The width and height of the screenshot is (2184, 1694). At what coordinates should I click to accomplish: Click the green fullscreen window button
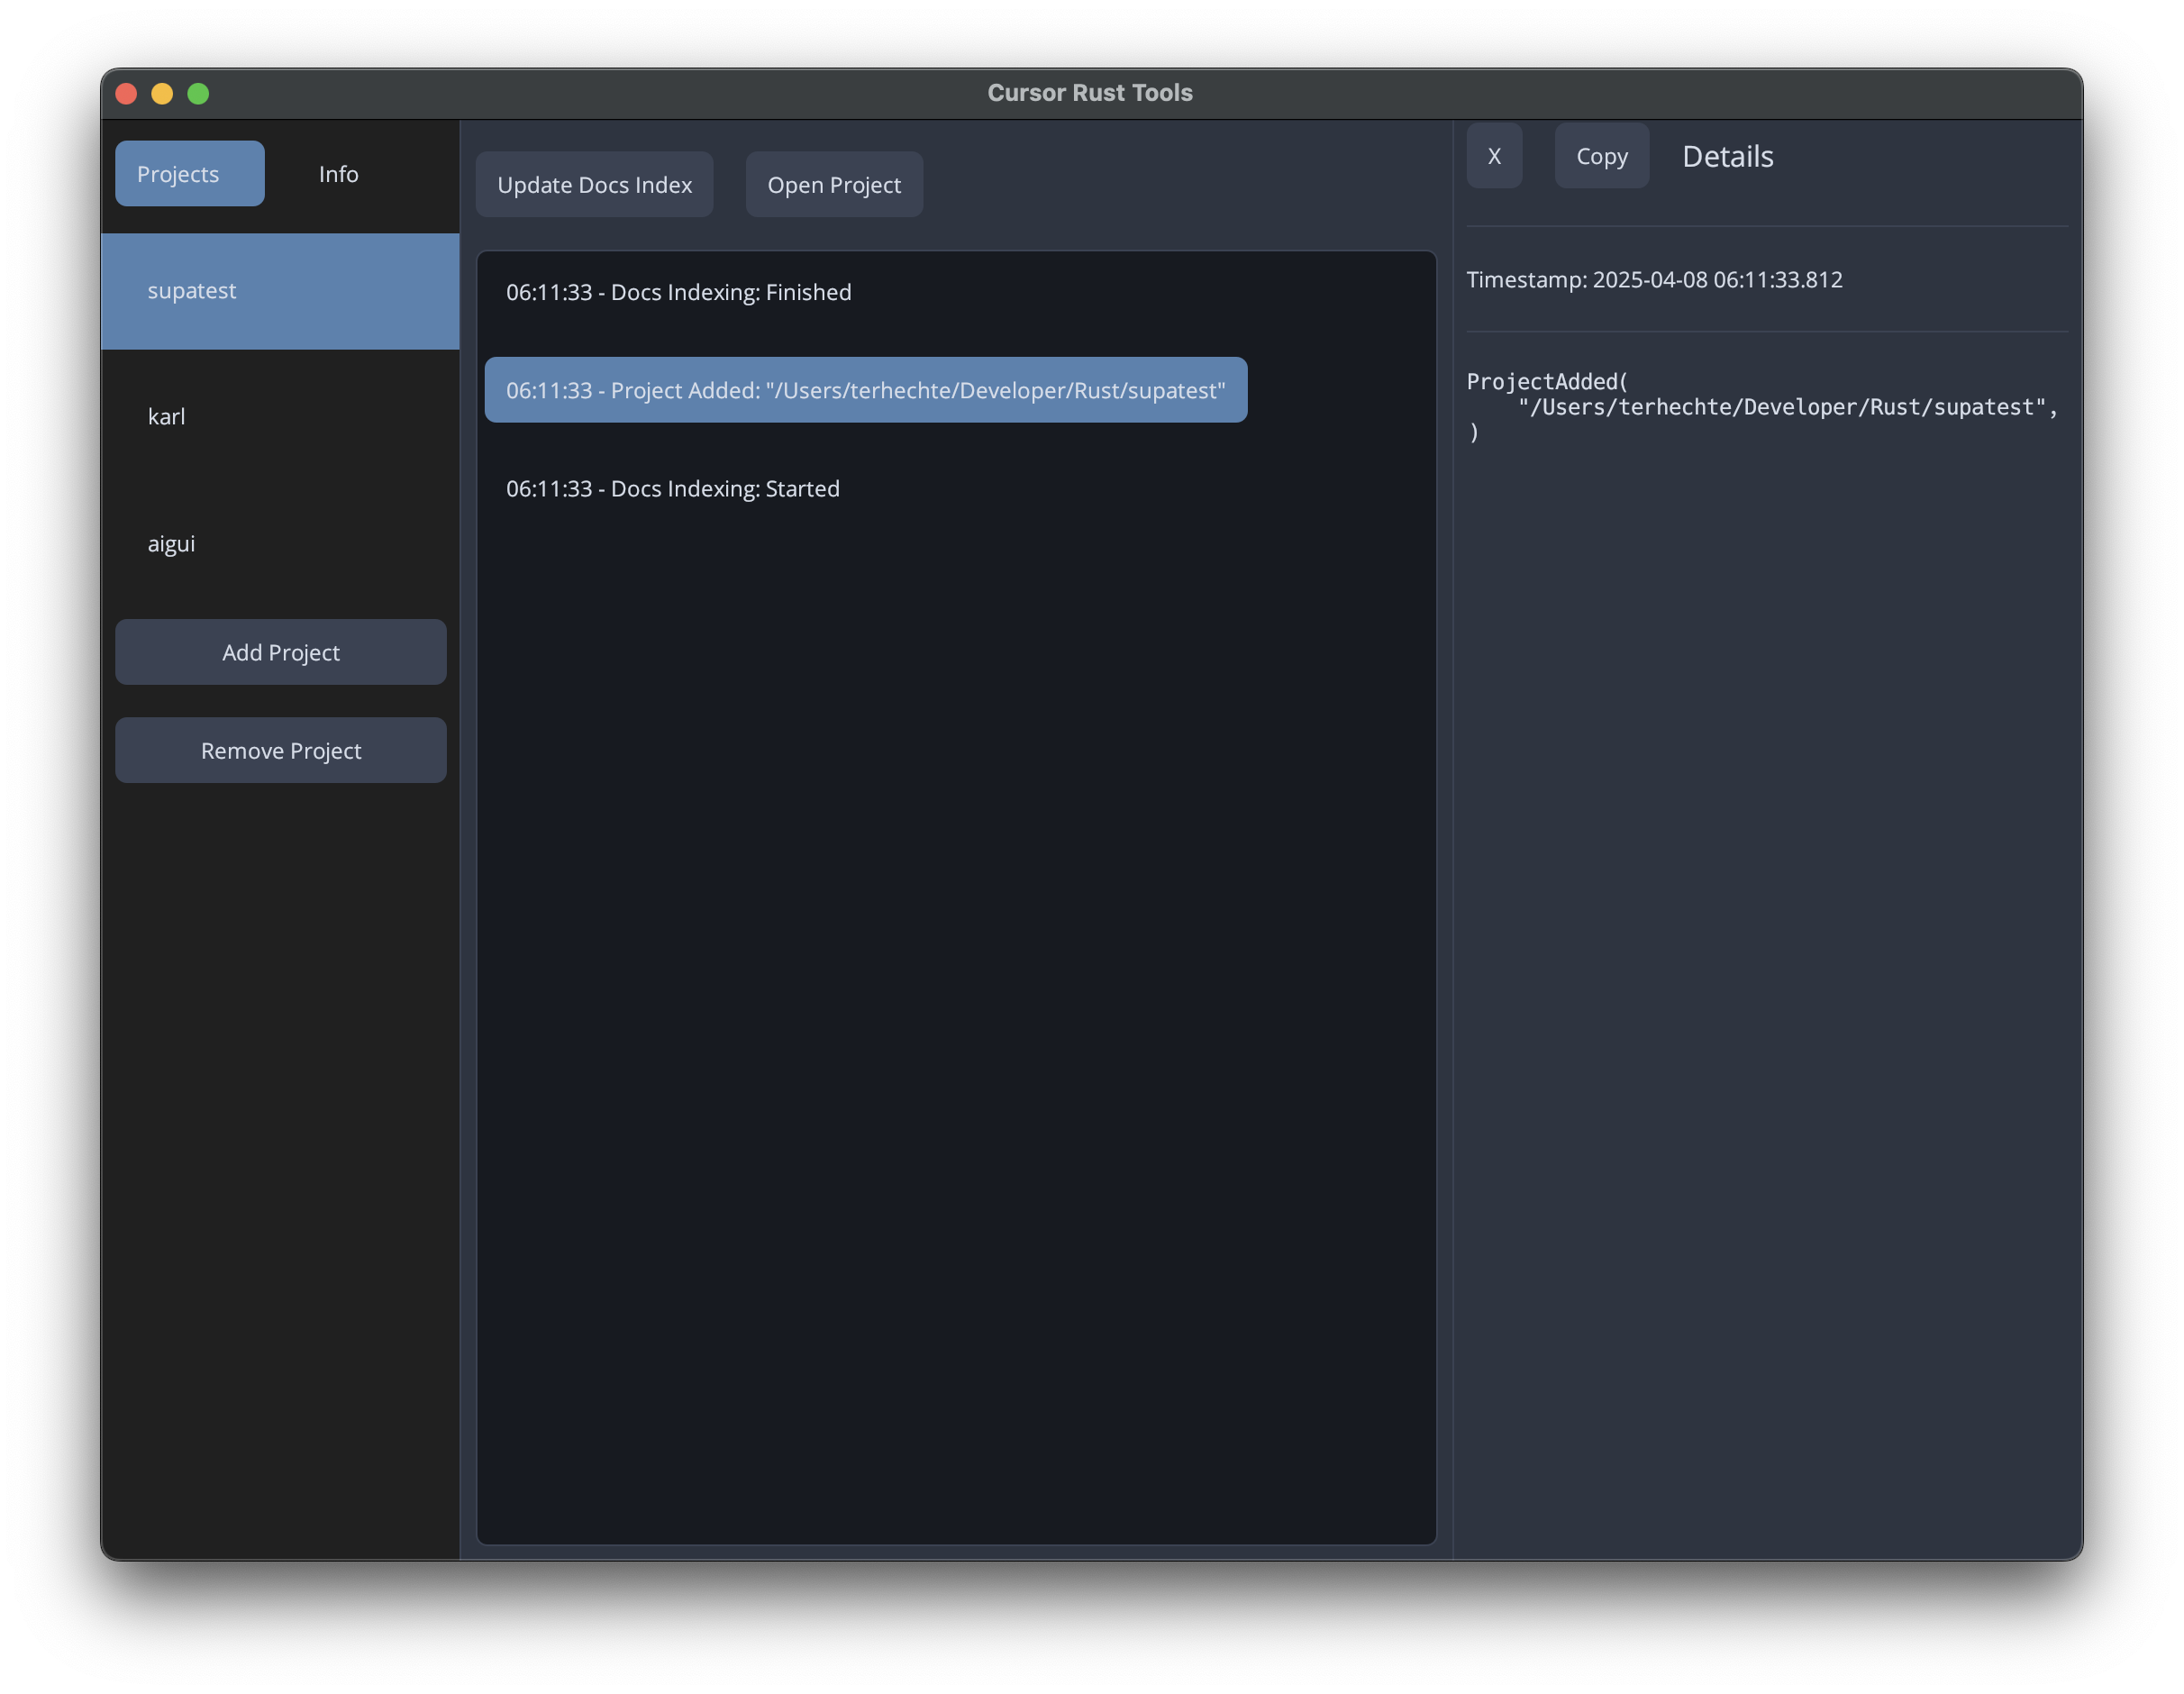[x=198, y=94]
